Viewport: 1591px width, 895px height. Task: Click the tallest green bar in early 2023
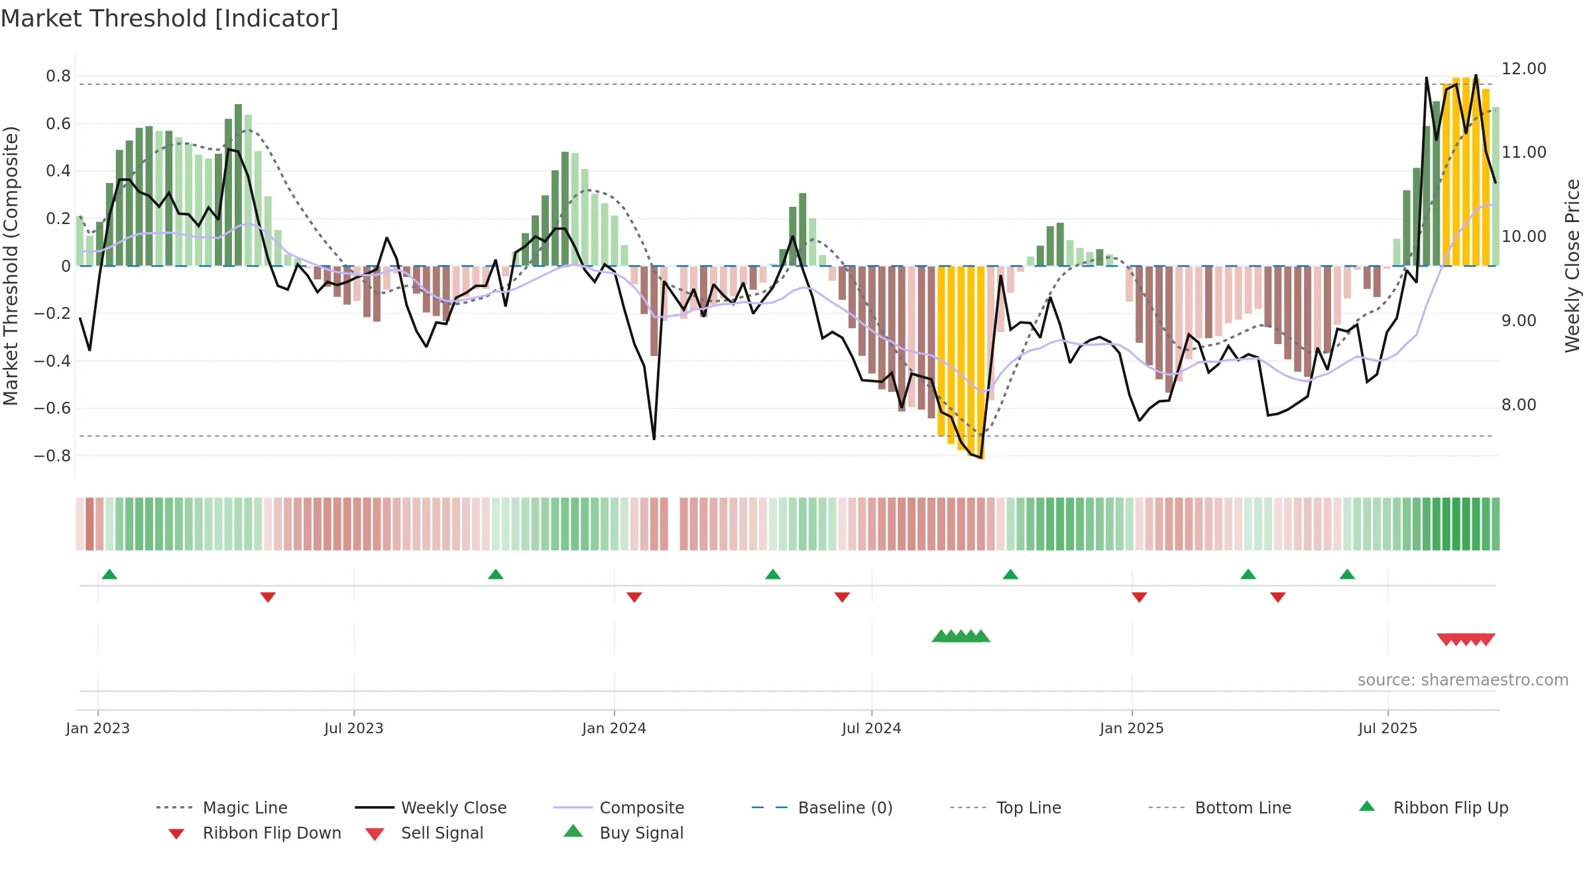(x=238, y=185)
